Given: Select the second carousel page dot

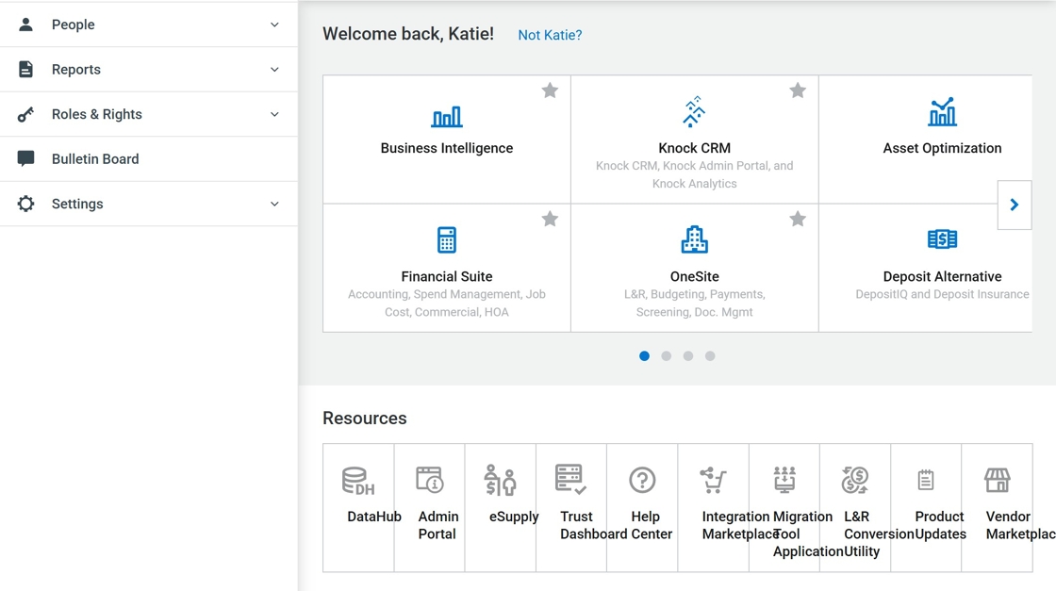Looking at the screenshot, I should coord(666,356).
